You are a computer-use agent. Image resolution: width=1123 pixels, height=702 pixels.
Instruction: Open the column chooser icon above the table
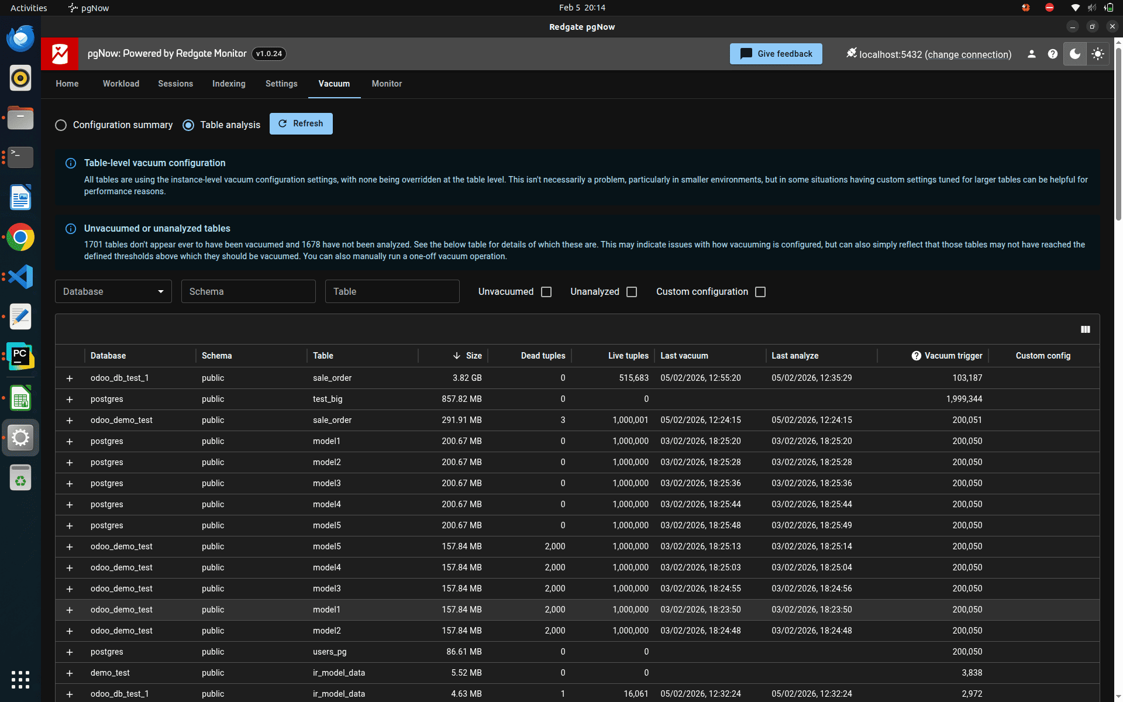pos(1086,329)
